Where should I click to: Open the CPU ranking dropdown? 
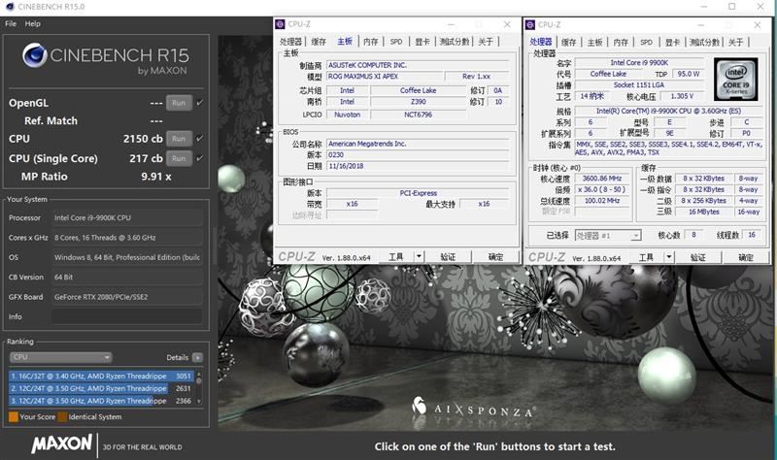(x=60, y=357)
